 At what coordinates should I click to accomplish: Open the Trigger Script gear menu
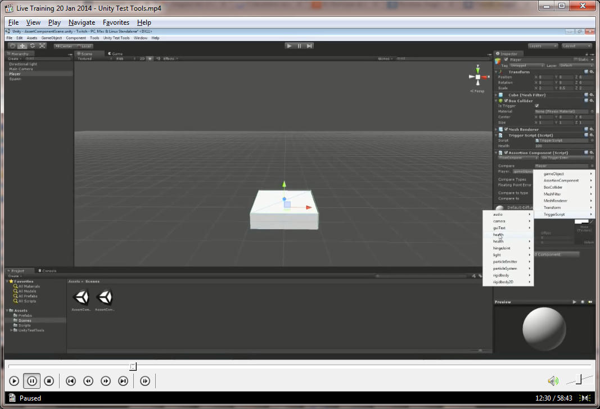coord(592,135)
